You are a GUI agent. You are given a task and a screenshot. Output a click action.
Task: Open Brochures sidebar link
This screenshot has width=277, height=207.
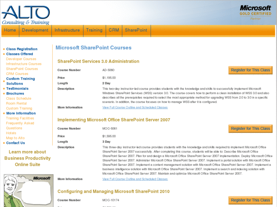(15, 93)
